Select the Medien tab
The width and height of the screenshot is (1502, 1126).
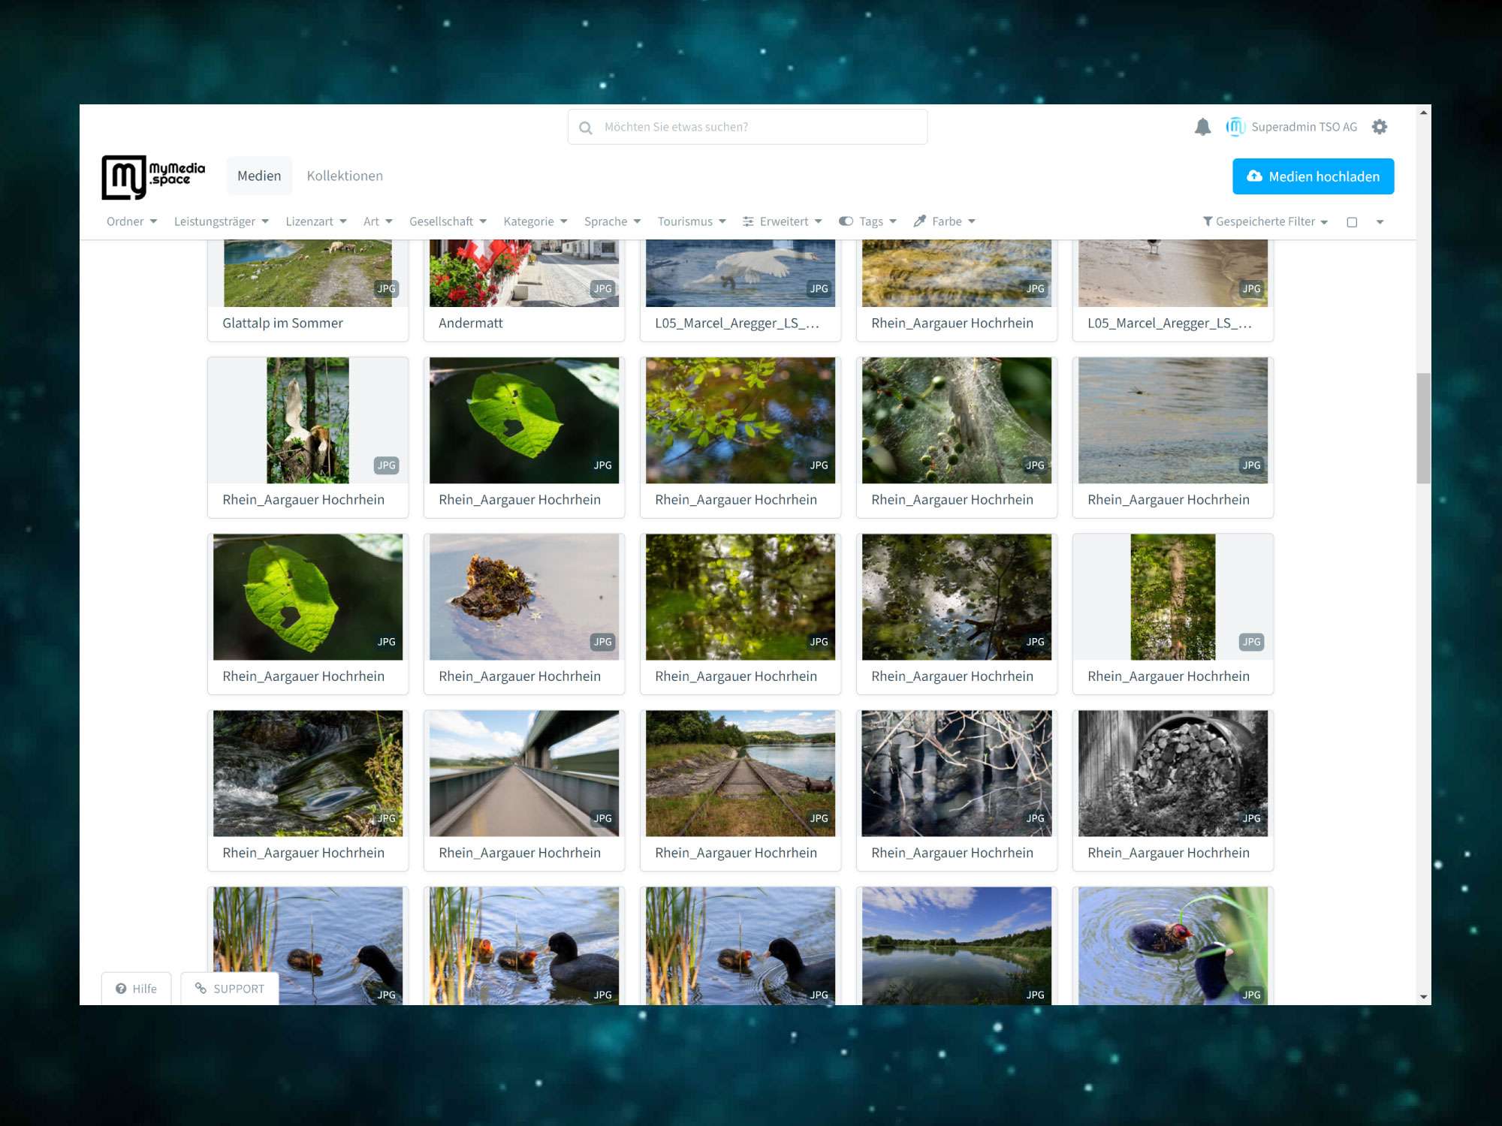click(x=259, y=176)
